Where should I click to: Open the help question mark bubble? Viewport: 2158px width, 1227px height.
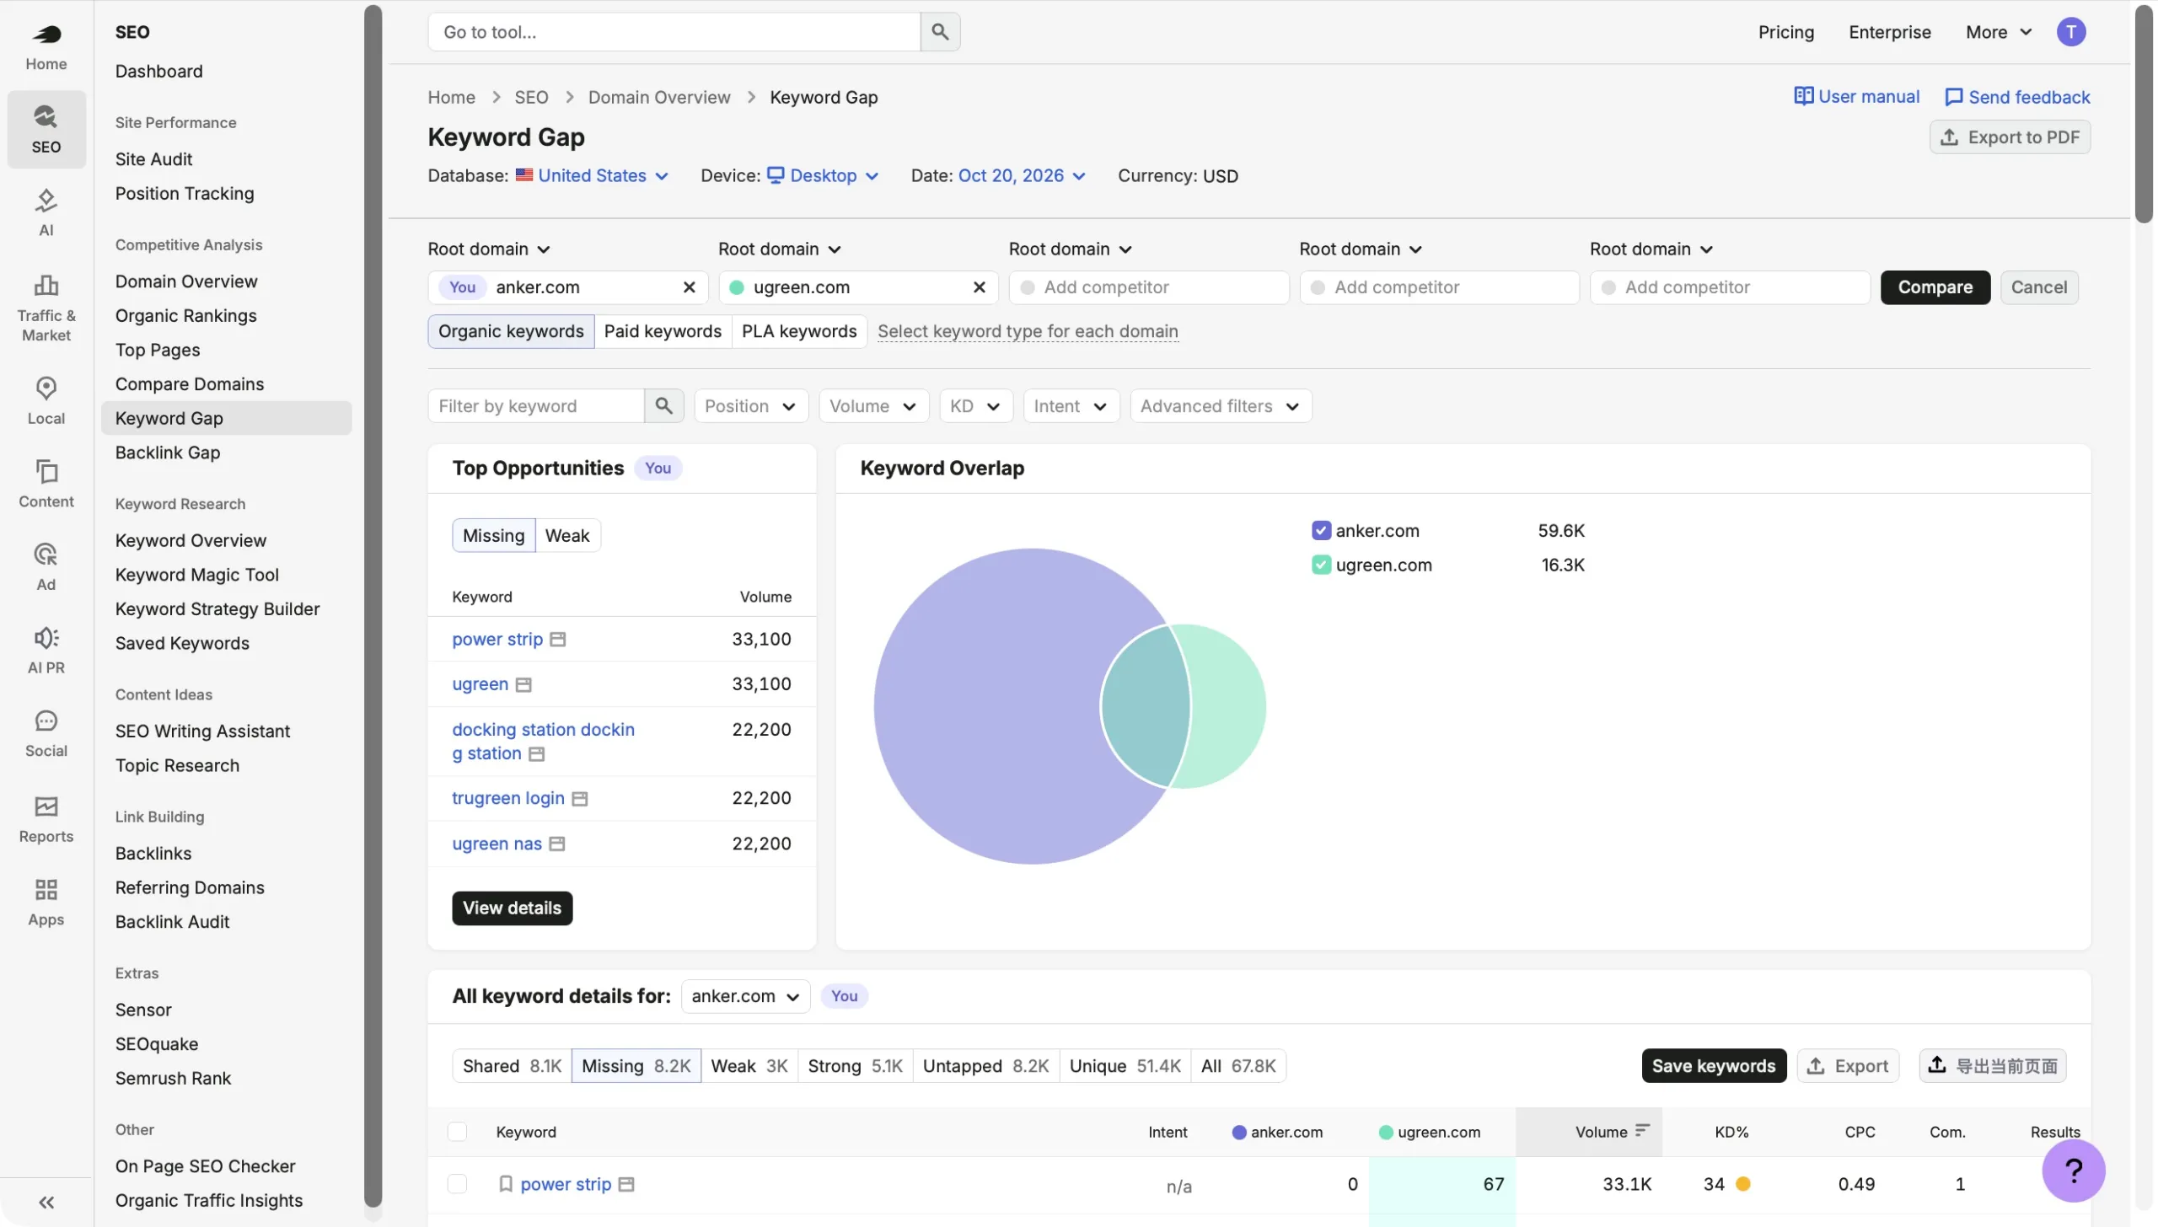[x=2073, y=1170]
